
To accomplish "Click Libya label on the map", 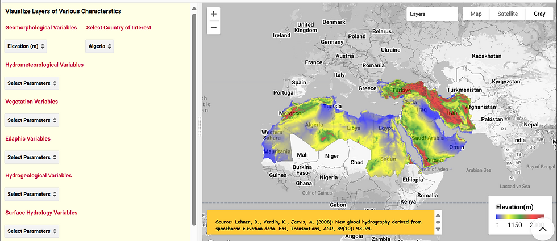I will point(354,128).
